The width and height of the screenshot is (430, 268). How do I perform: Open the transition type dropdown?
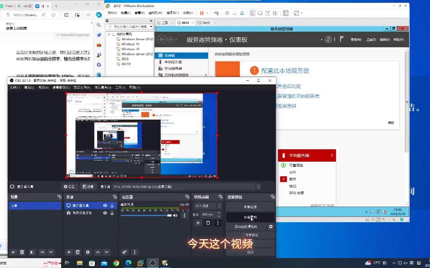[207, 206]
